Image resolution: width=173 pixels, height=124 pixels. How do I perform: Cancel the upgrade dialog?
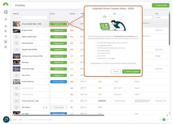tap(116, 72)
